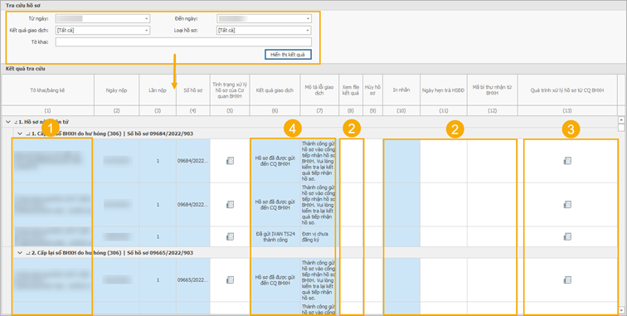Click the results scrollbar up arrow
This screenshot has height=316, width=627.
pos(621,119)
